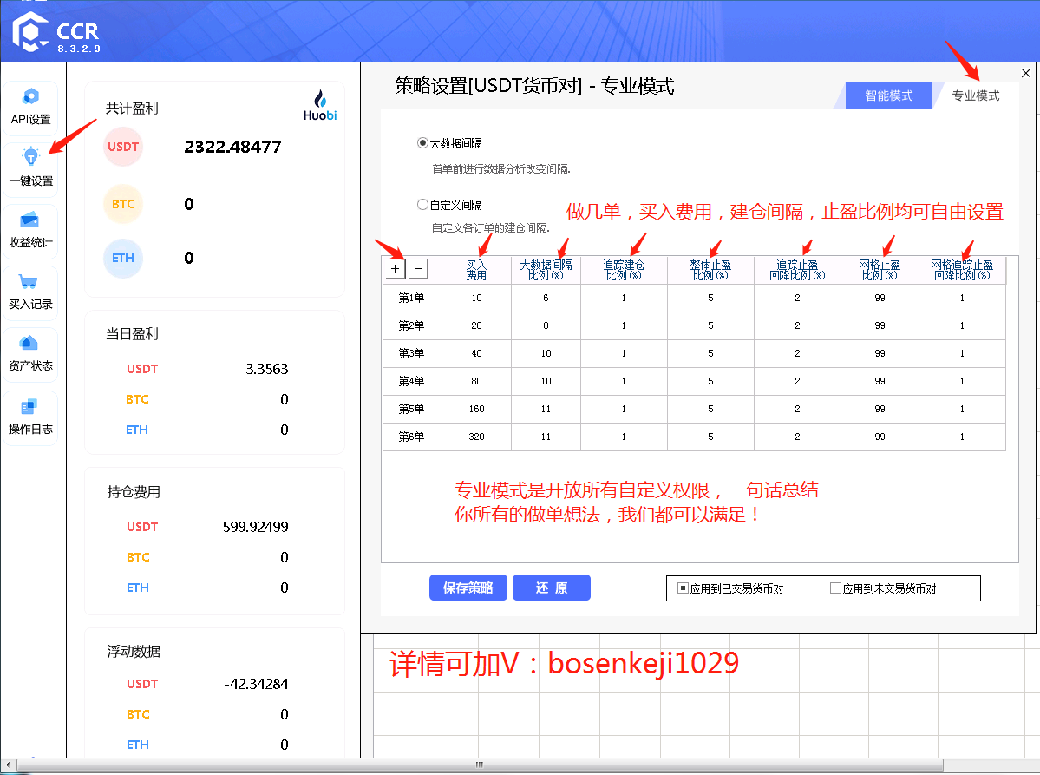Select the 第6单 row label
The image size is (1040, 775).
coord(411,437)
